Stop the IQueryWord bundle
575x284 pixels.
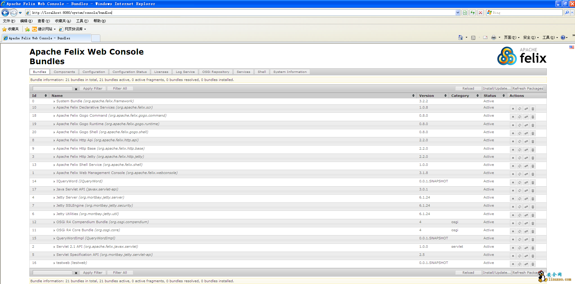[513, 183]
